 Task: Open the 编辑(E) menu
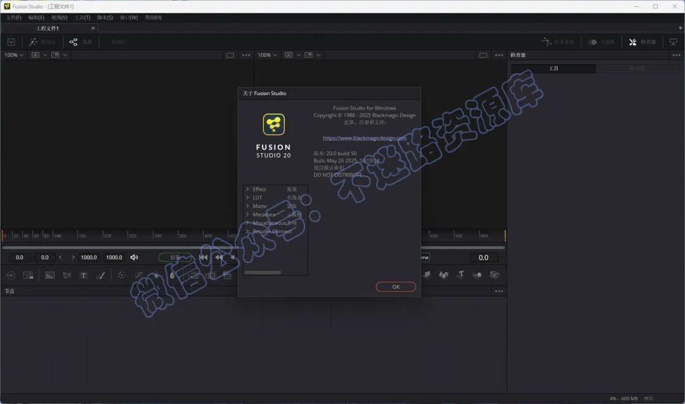(36, 18)
